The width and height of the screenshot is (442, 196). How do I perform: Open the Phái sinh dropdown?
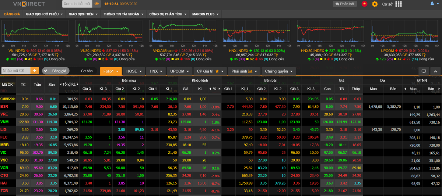pos(245,71)
